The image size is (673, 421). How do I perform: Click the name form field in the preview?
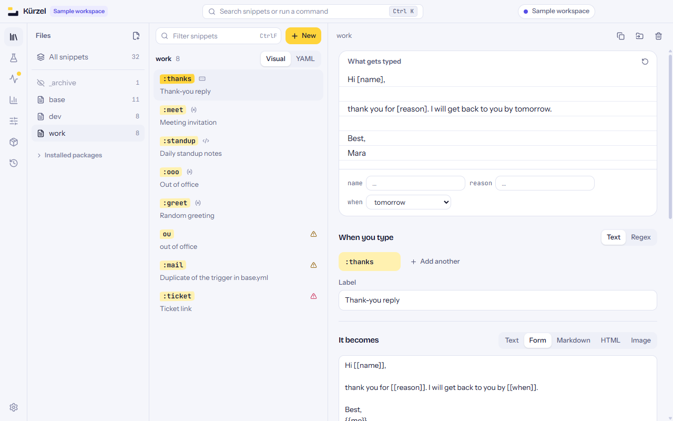tap(415, 183)
